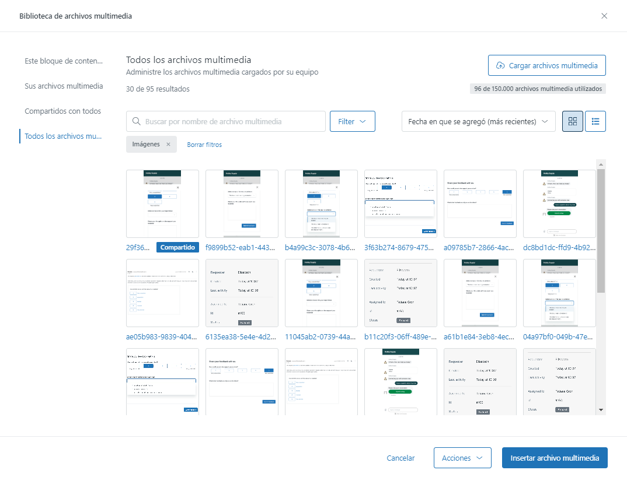
Task: Click the upload cloud icon
Action: point(500,65)
